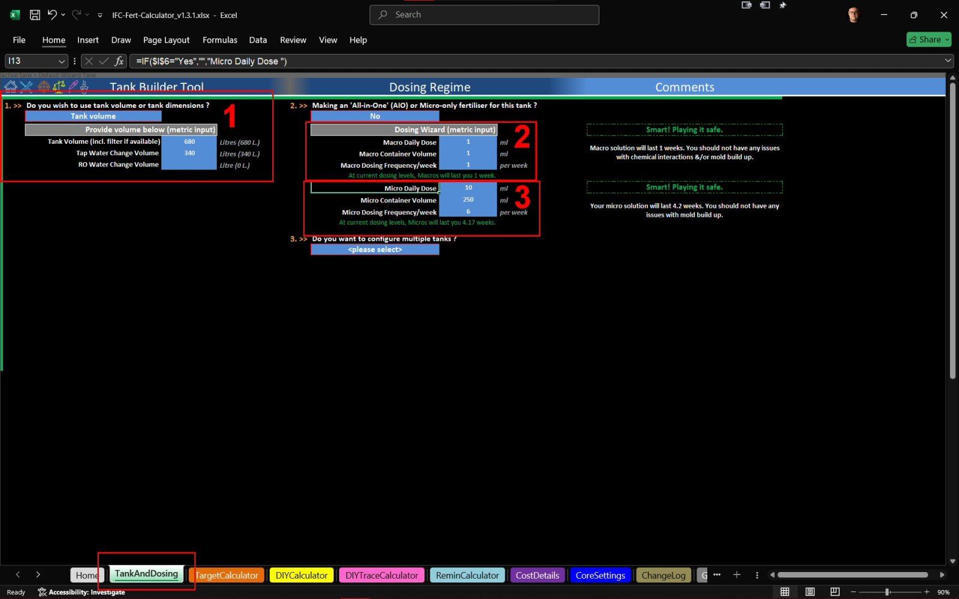The height and width of the screenshot is (599, 959).
Task: Click the Add new sheet plus icon
Action: (x=737, y=575)
